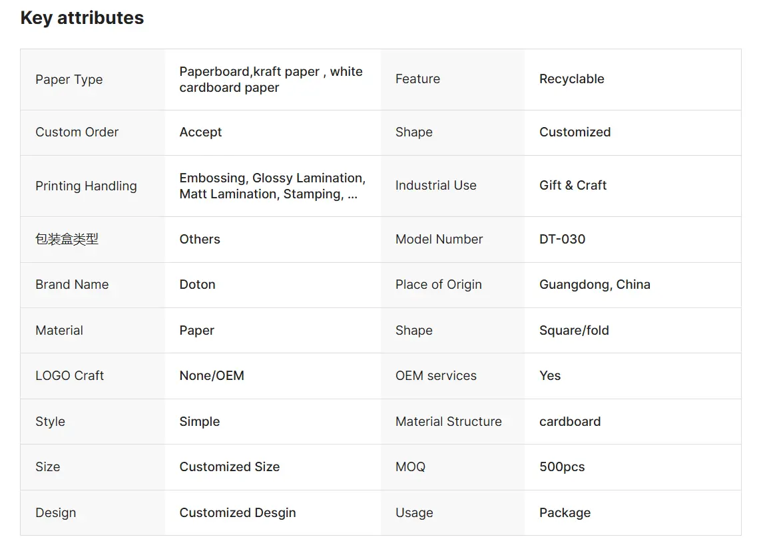Click the Paperboard, kraft paper value text
This screenshot has width=765, height=549.
[271, 79]
